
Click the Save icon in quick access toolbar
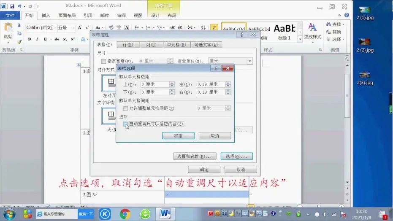[x=12, y=6]
